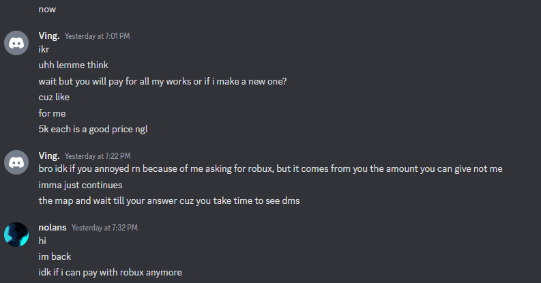Viewport: 541px width, 283px height.
Task: Click the "Yesterday at 7:22 PM" timestamp
Action: [x=97, y=156]
